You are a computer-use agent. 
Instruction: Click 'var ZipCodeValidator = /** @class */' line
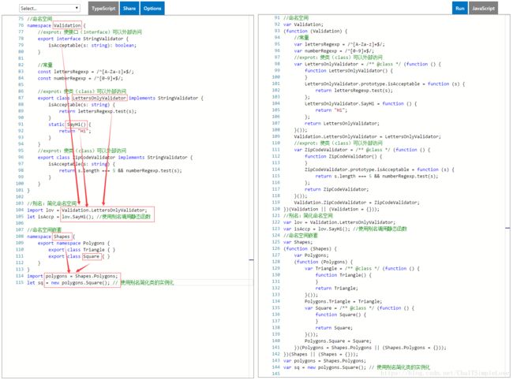[362, 150]
